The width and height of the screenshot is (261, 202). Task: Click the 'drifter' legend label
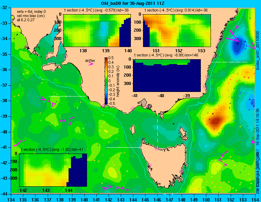(x=90, y=61)
